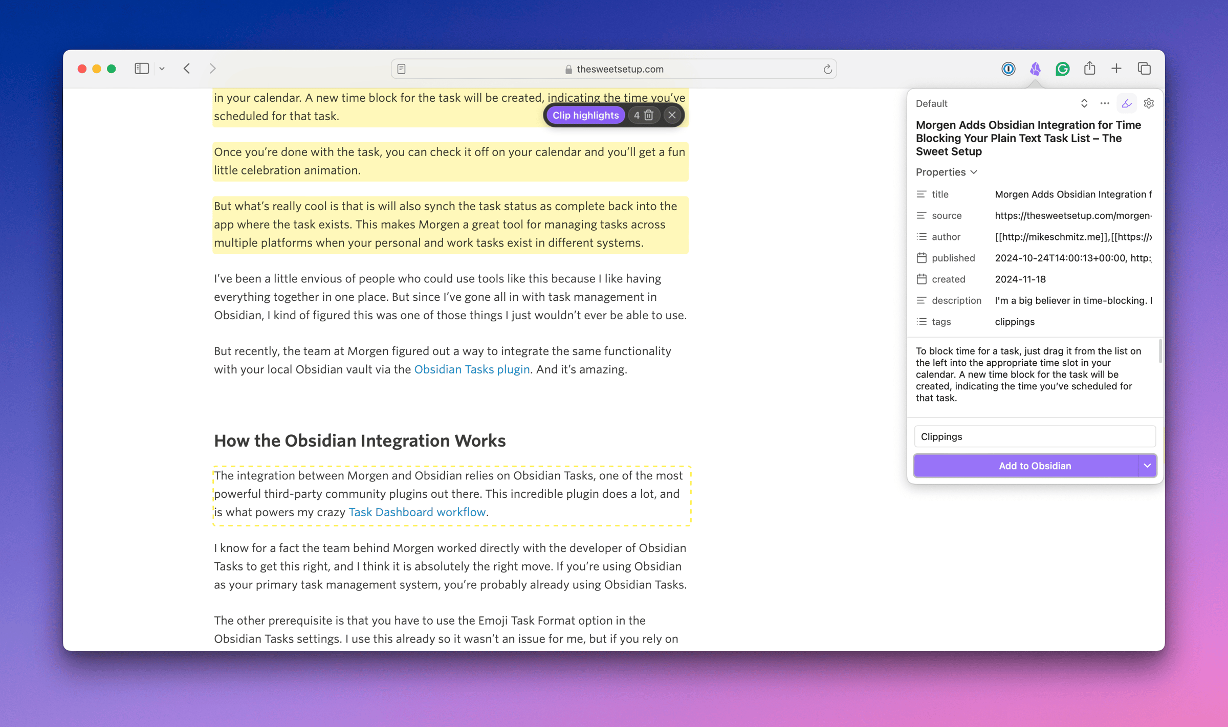1228x727 pixels.
Task: Click the 'How the Obsidian Integration Works' heading
Action: pos(360,440)
